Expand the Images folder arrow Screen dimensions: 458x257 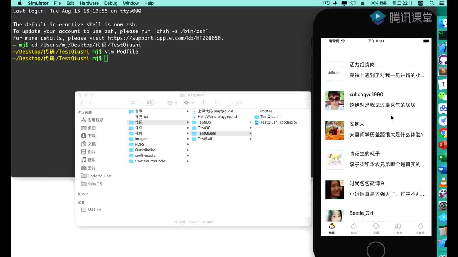click(x=187, y=139)
